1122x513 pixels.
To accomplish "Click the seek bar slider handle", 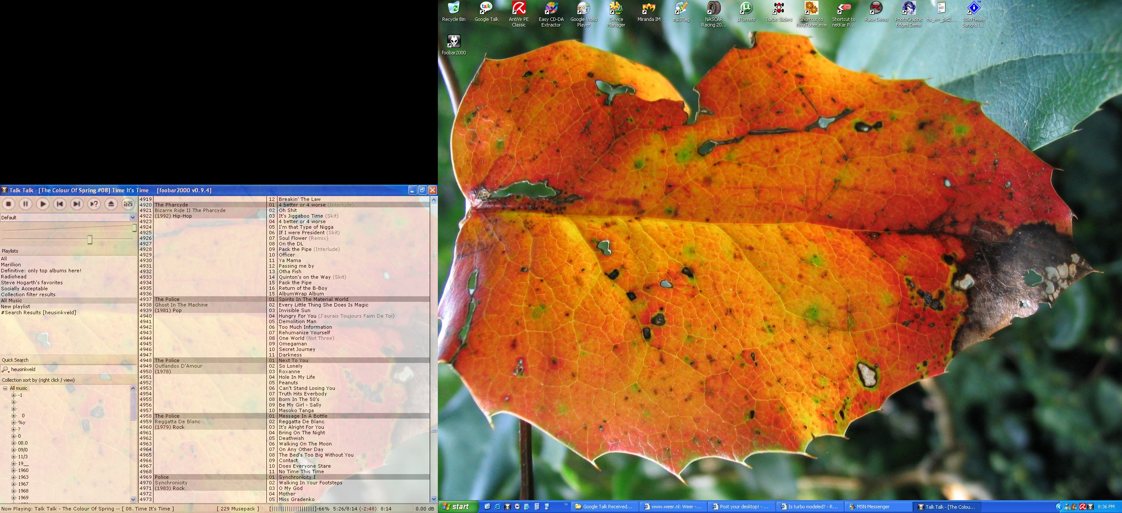I will pyautogui.click(x=90, y=239).
